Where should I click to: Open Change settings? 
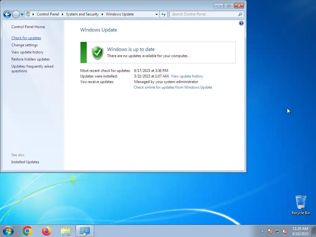(24, 45)
